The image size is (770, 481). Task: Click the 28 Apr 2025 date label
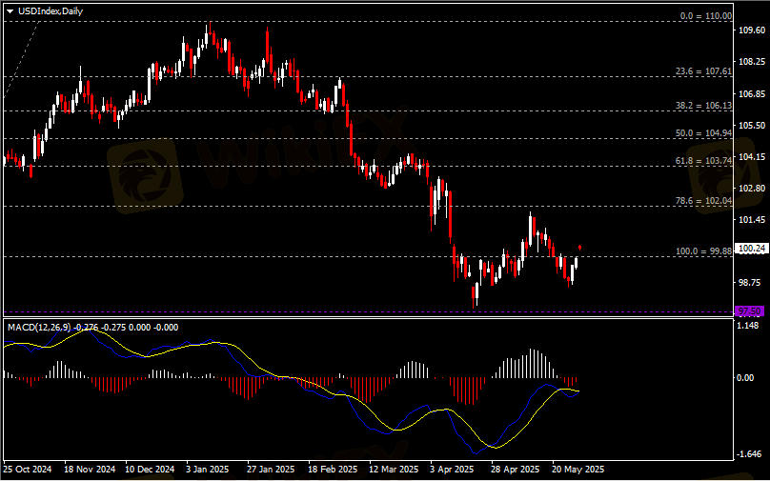(517, 469)
